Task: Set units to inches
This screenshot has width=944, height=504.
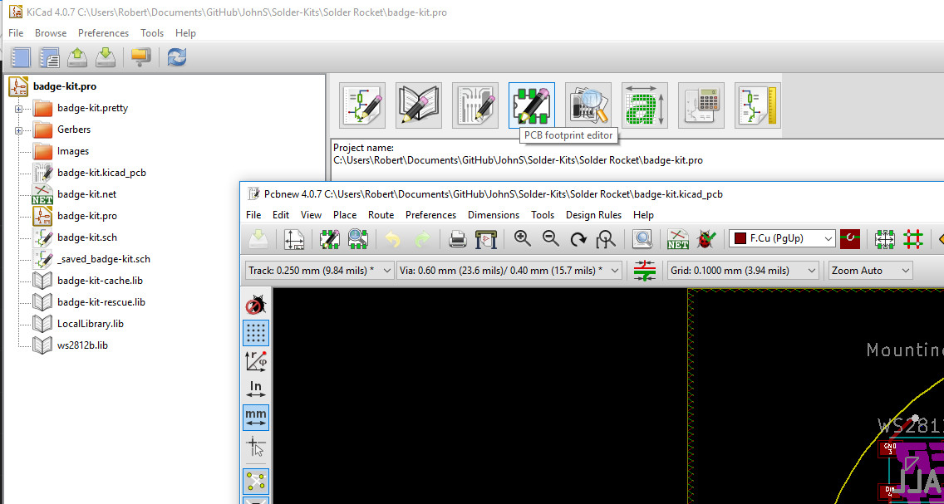Action: click(x=256, y=389)
